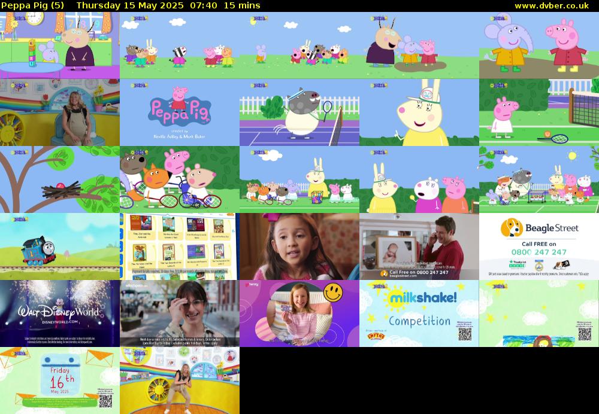Open thumbnail of girl with smiley face
Viewport: 599px width, 414px height.
coord(299,313)
